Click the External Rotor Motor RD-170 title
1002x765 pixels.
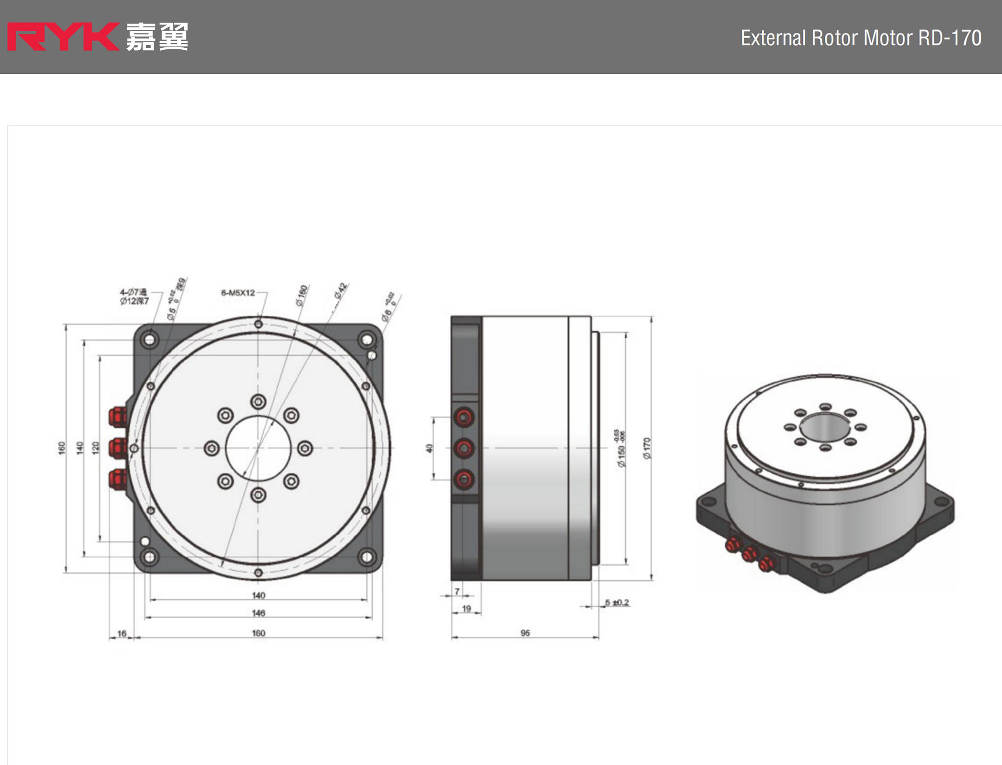pyautogui.click(x=860, y=38)
